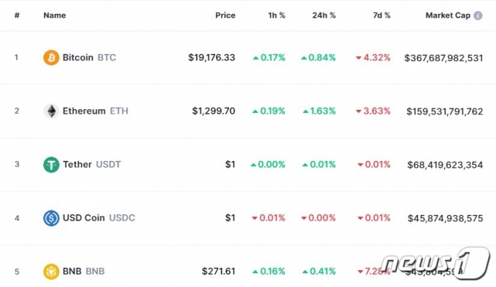The width and height of the screenshot is (496, 287).
Task: Click the news1 watermark logo
Action: tap(435, 263)
